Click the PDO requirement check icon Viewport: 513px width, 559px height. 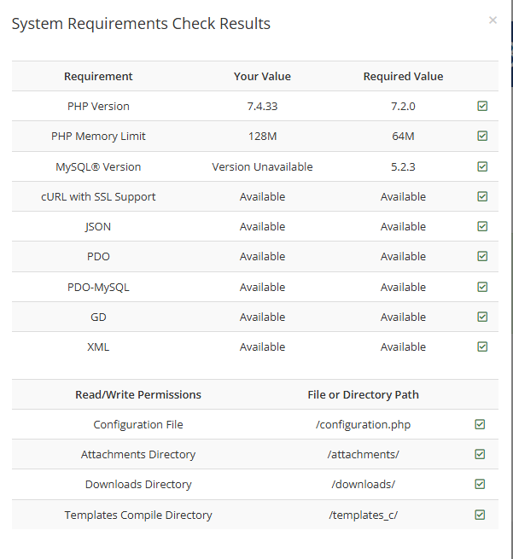coord(482,256)
